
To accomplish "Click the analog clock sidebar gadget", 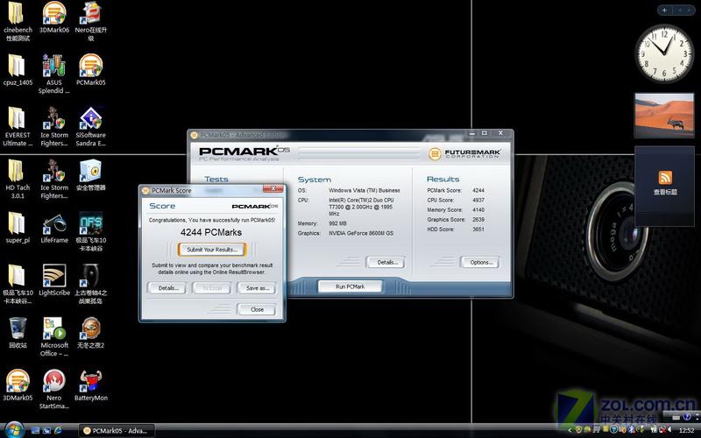I will [664, 54].
